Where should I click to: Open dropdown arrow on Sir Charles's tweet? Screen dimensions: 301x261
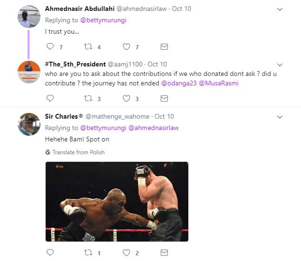pos(280,117)
